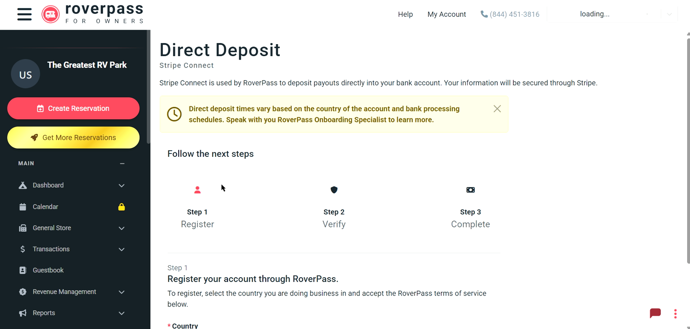Click the Step 3 Complete money icon
The height and width of the screenshot is (329, 690).
pyautogui.click(x=471, y=190)
